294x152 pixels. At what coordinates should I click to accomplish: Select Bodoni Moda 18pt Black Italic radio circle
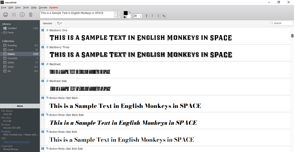tap(43, 120)
